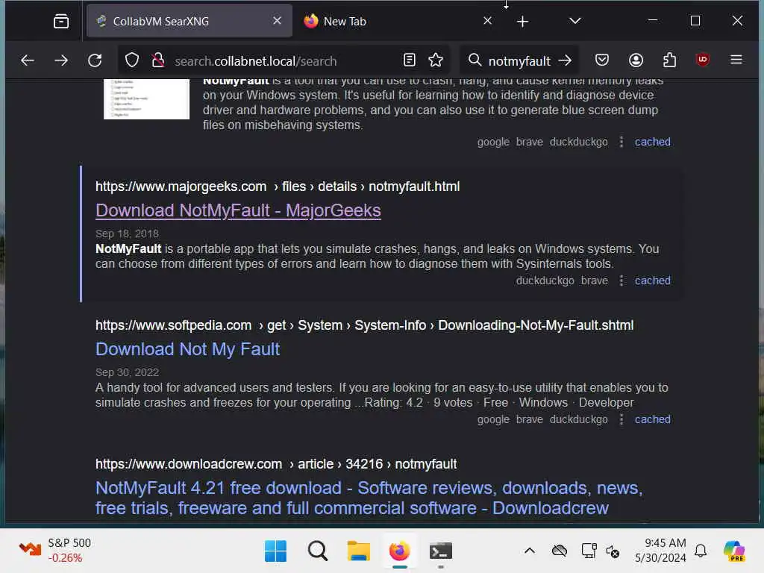Open the Download Not My Fault link
Screen dimensions: 764x573
coord(187,349)
